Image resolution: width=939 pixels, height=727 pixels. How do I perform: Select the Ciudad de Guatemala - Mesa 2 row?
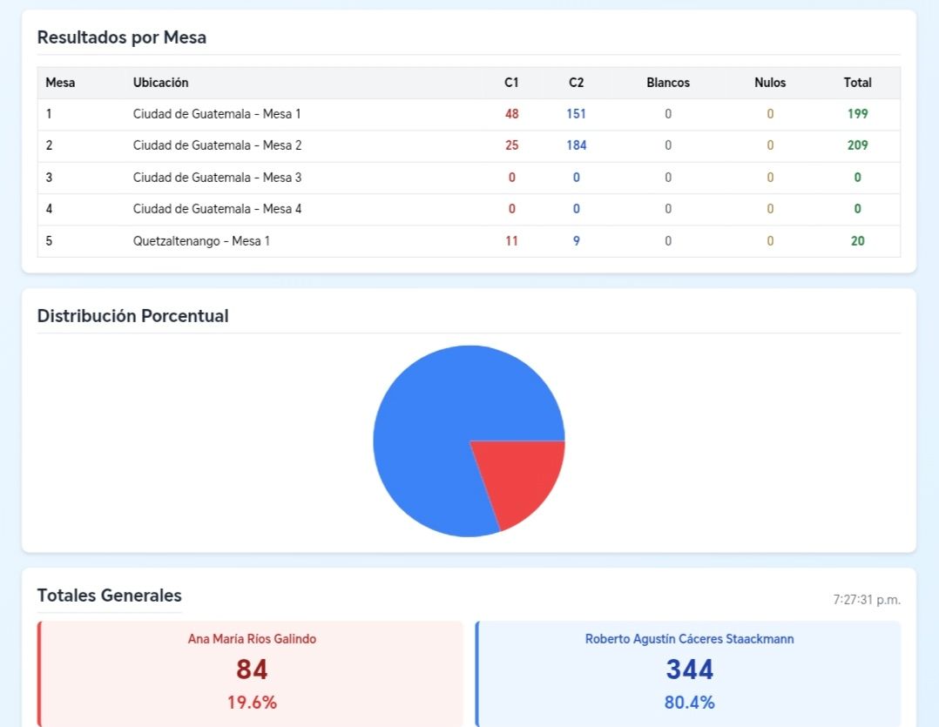(217, 145)
